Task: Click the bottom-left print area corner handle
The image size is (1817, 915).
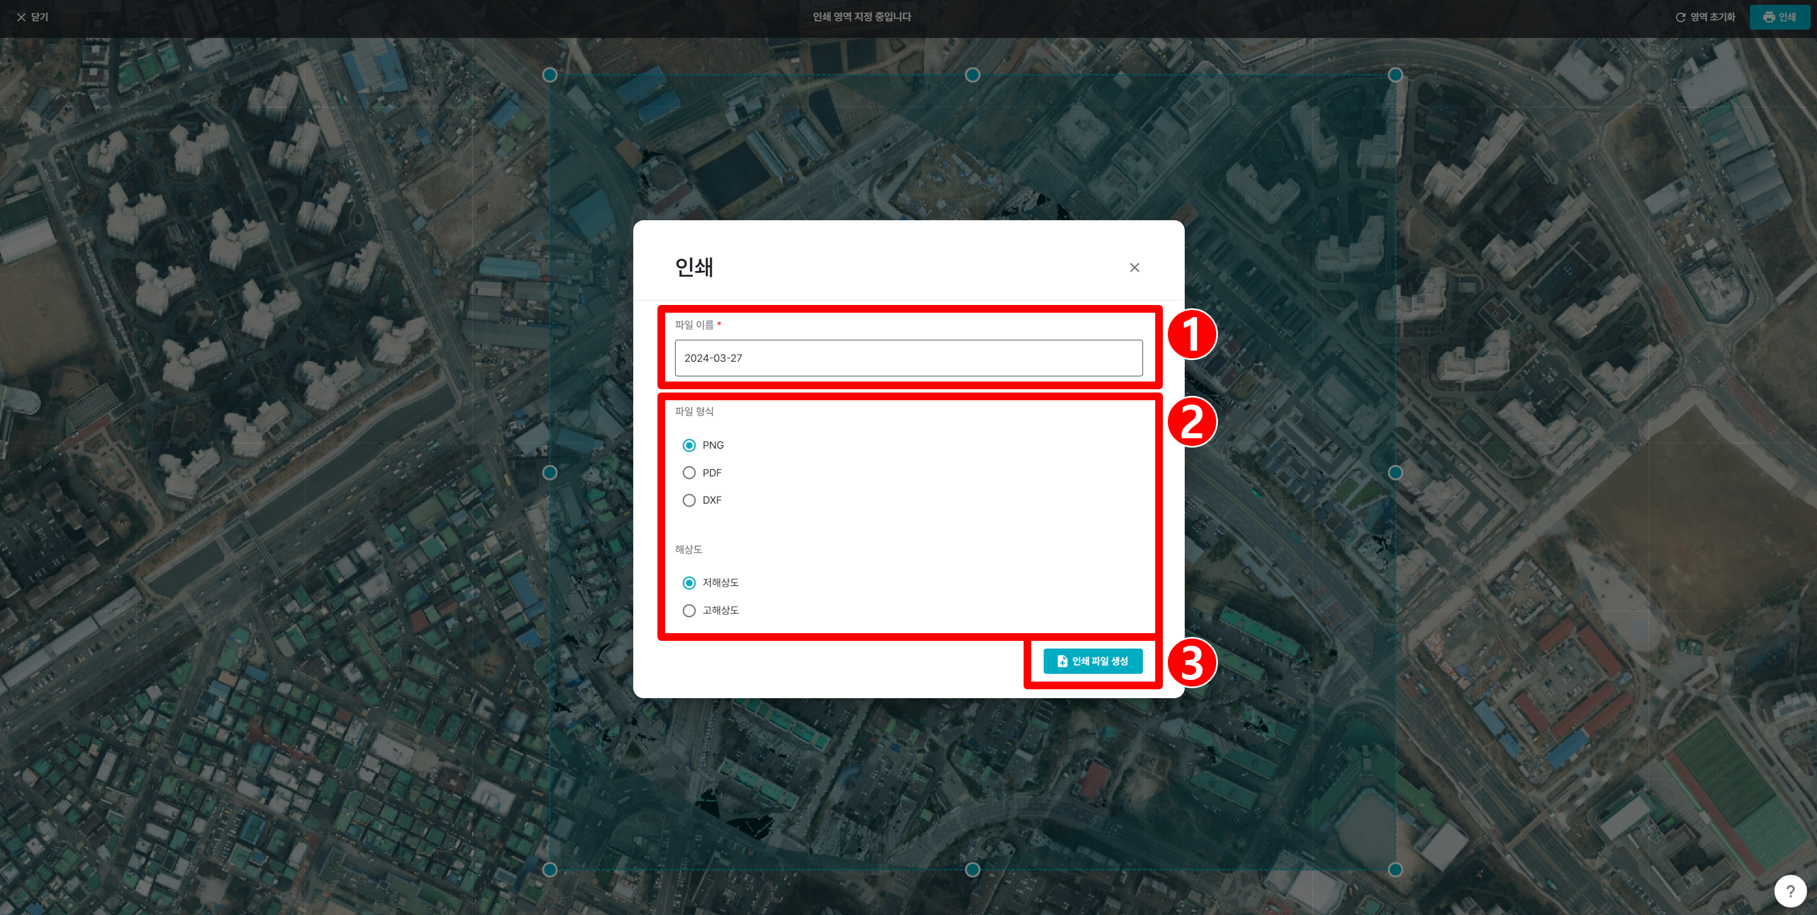Action: tap(550, 869)
